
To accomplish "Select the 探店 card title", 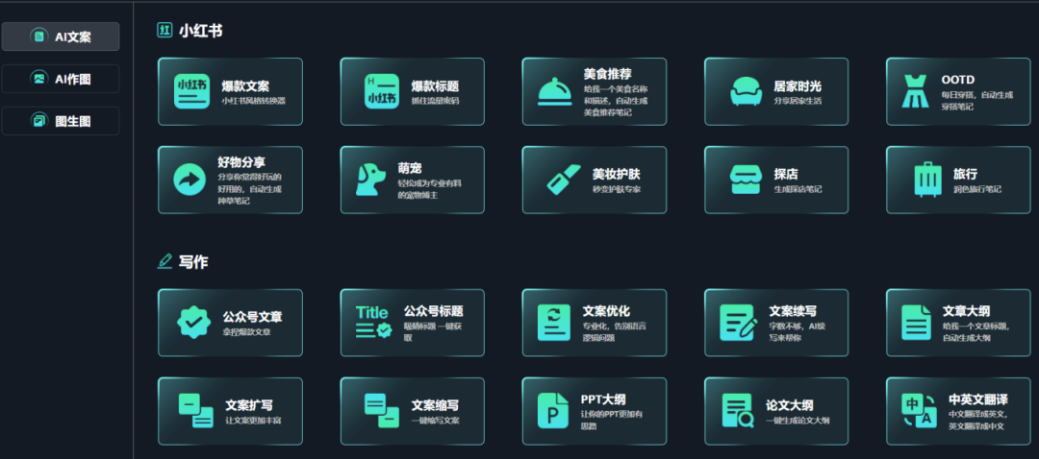I will 786,175.
